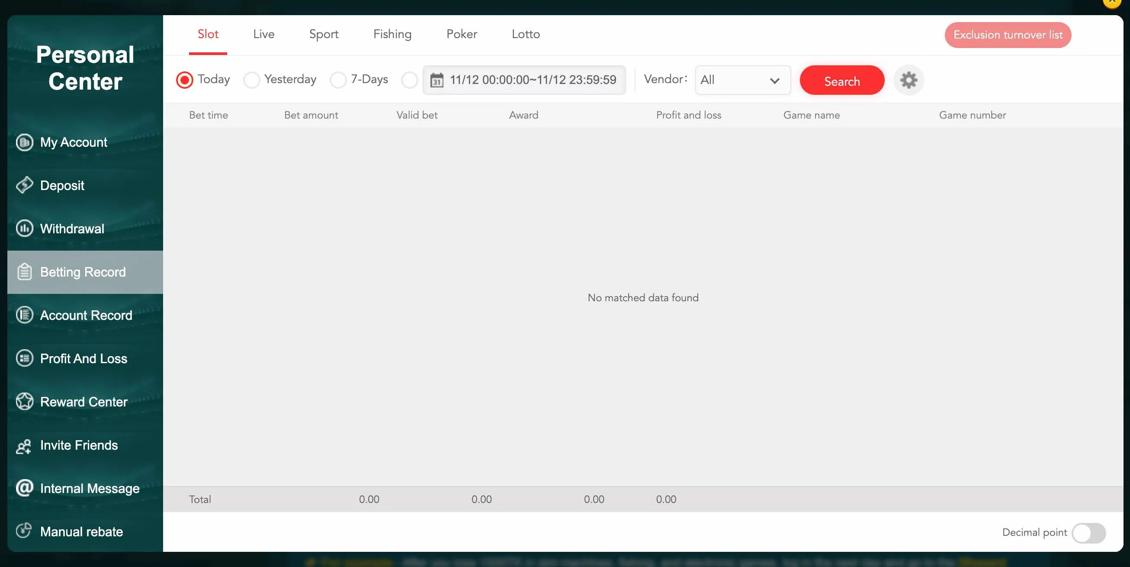Switch to the Lotto tab
1130x567 pixels.
click(x=526, y=34)
